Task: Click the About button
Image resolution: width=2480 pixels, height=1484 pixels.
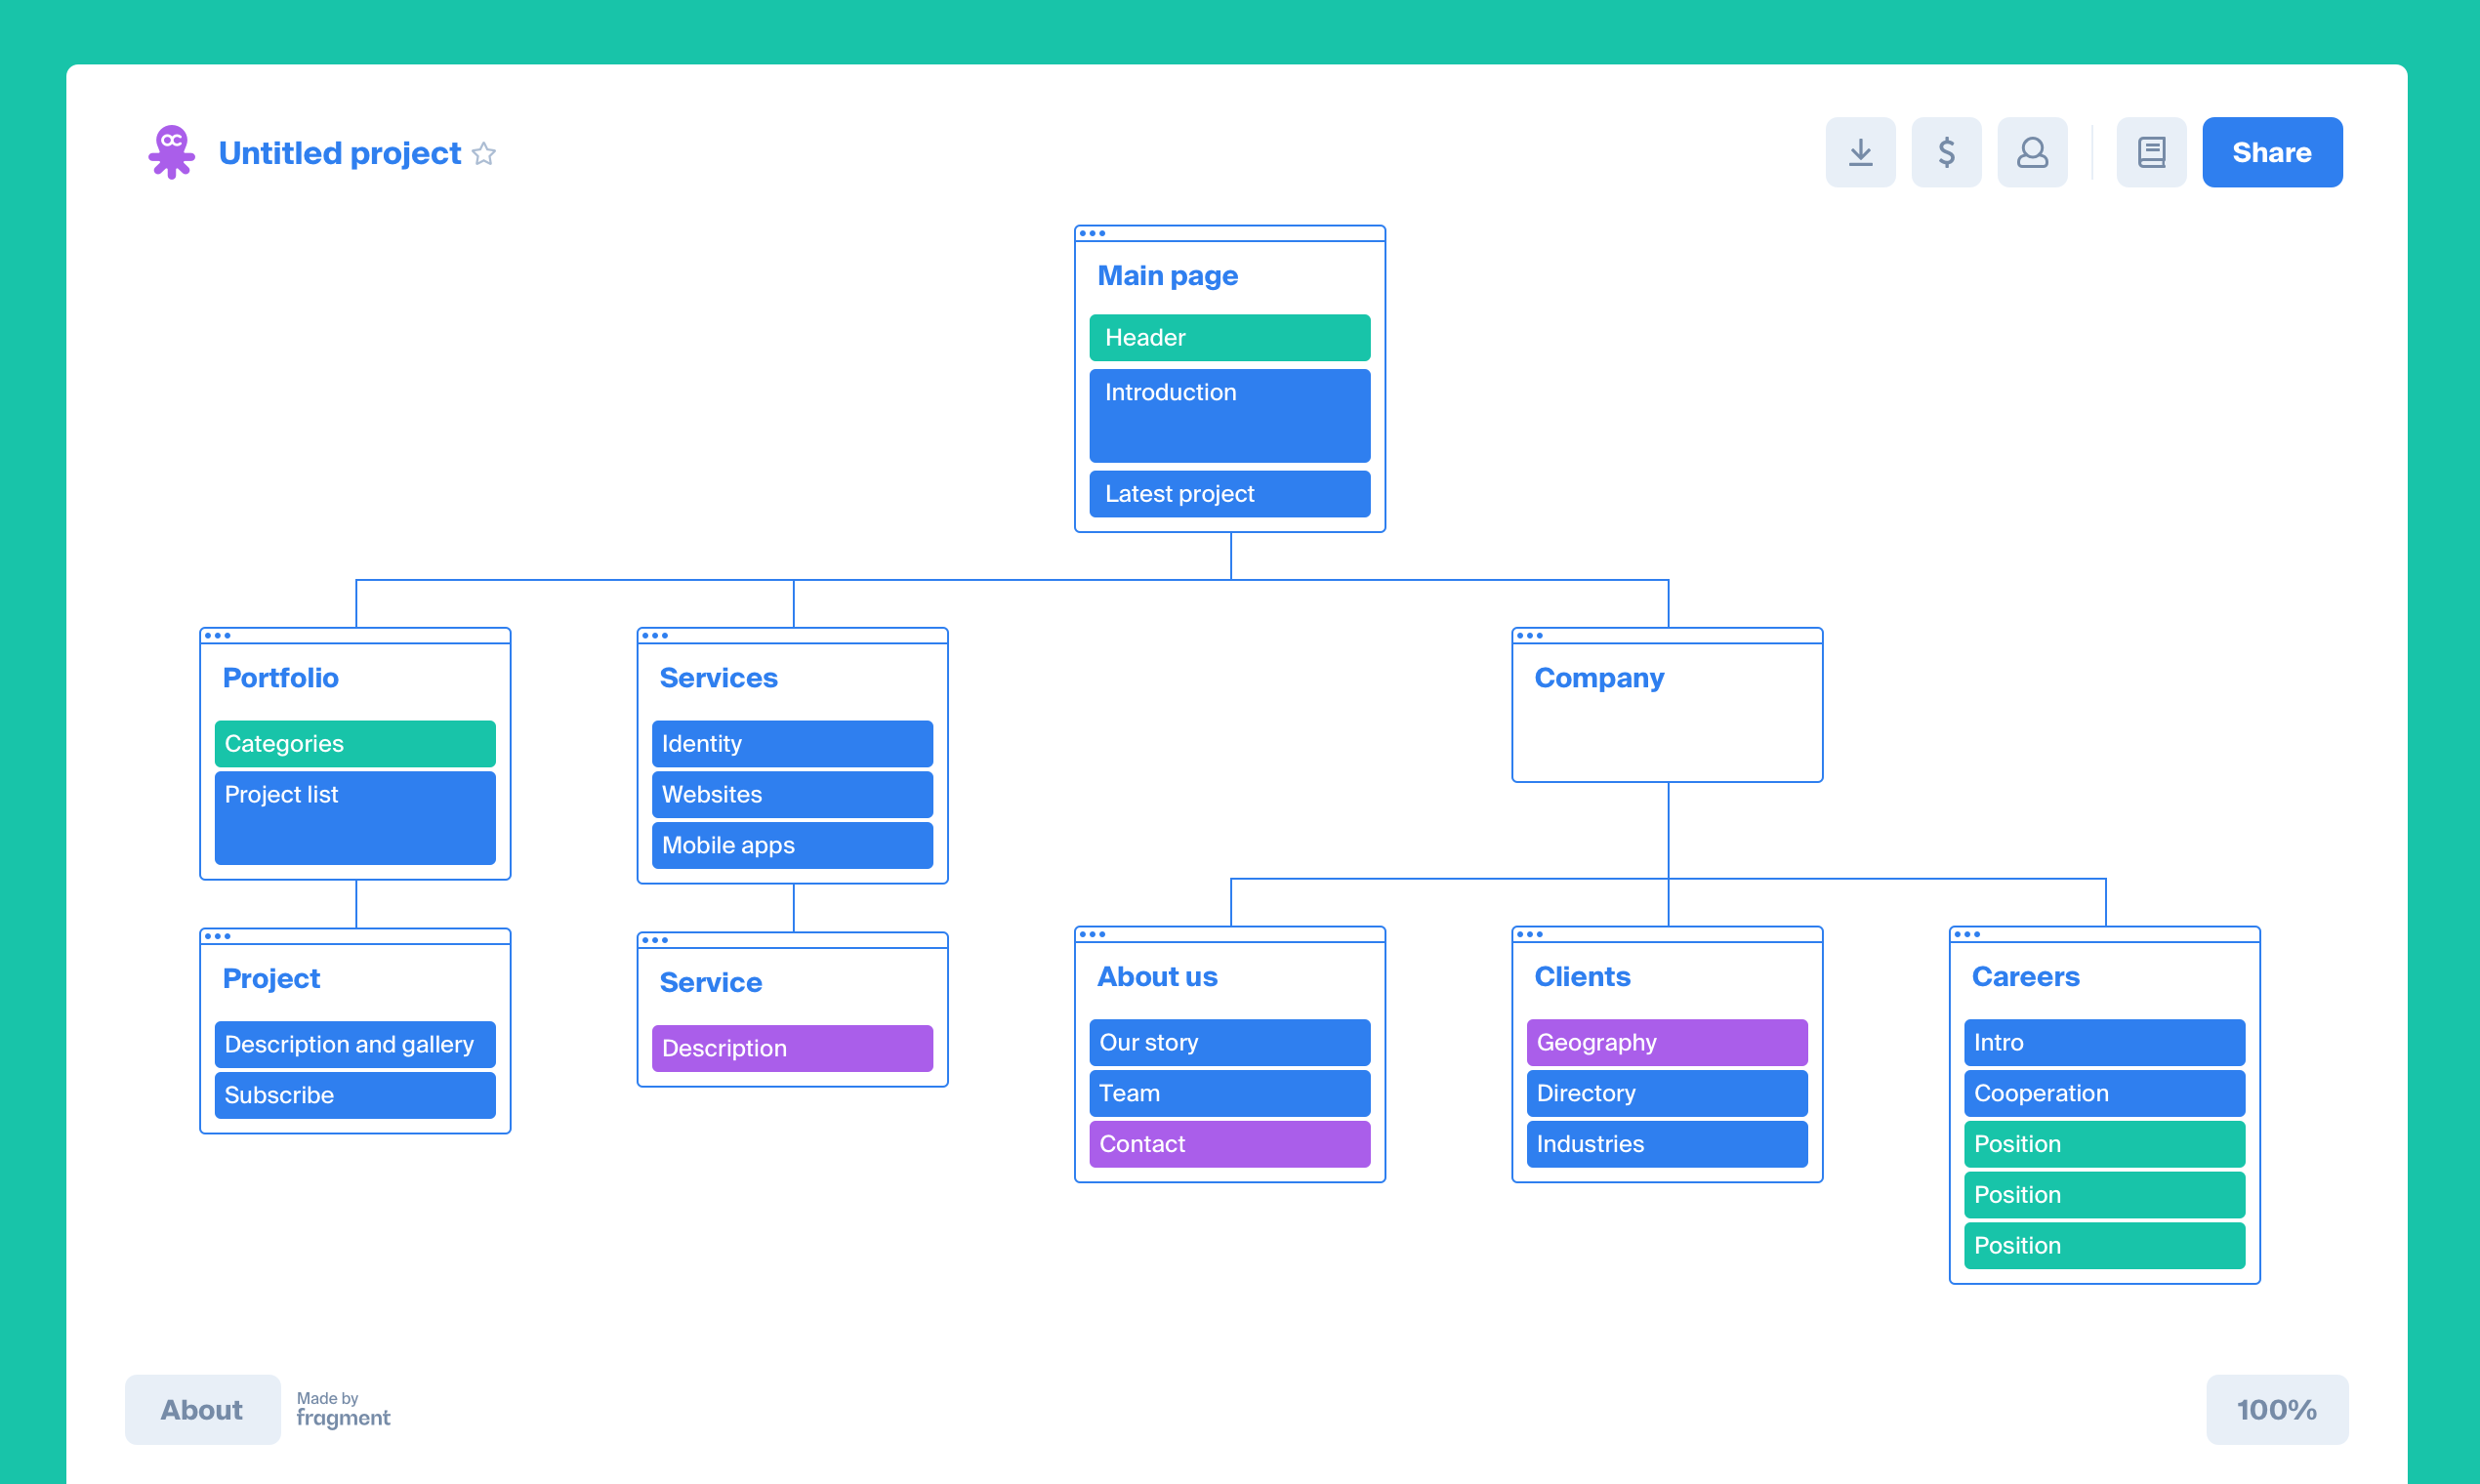Action: pyautogui.click(x=202, y=1409)
